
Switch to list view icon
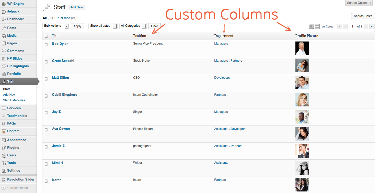[x=311, y=26]
